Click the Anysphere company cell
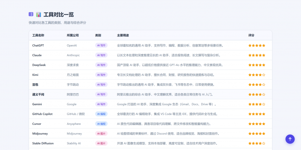This screenshot has width=301, height=150. (74, 124)
